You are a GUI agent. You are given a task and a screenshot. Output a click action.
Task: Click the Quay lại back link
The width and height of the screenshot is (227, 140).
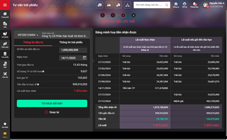click(x=52, y=112)
